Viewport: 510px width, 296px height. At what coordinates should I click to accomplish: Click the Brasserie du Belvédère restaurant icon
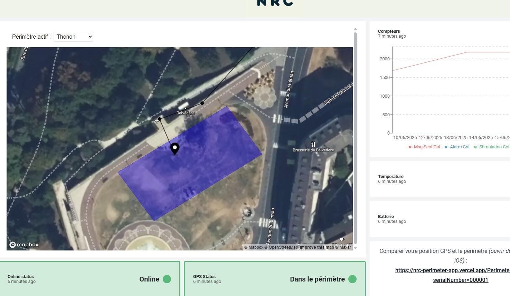pos(313,145)
